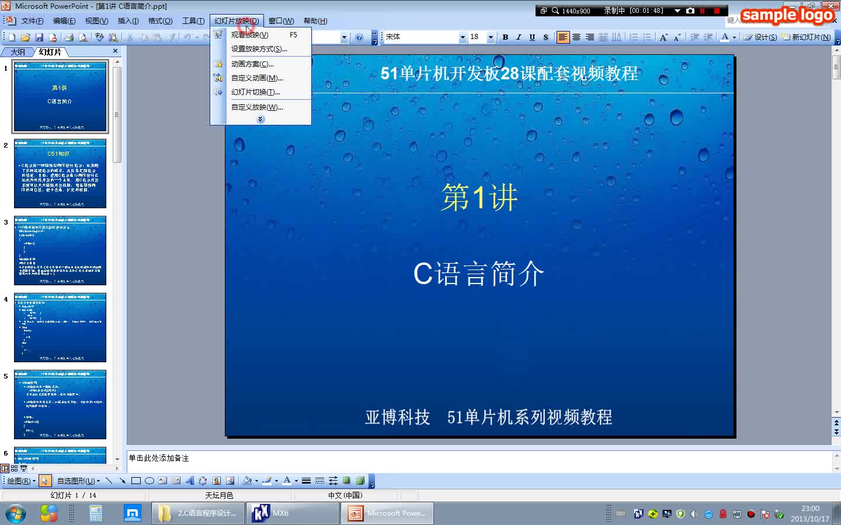Open 自定义放映(W)... menu entry
The image size is (841, 525).
click(x=260, y=107)
